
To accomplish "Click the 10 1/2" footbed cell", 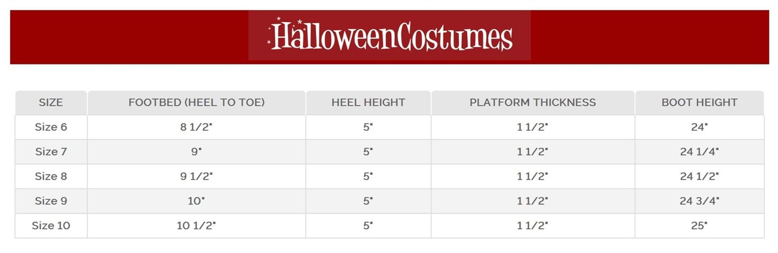I will coord(197,226).
